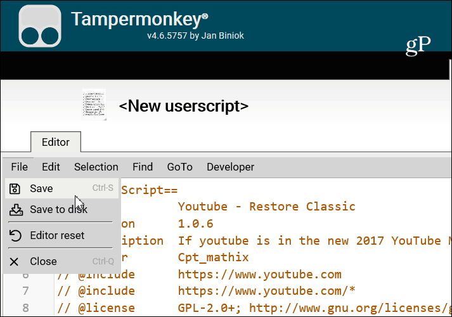
Task: Click author value Cpt_mathix
Action: tap(213, 257)
